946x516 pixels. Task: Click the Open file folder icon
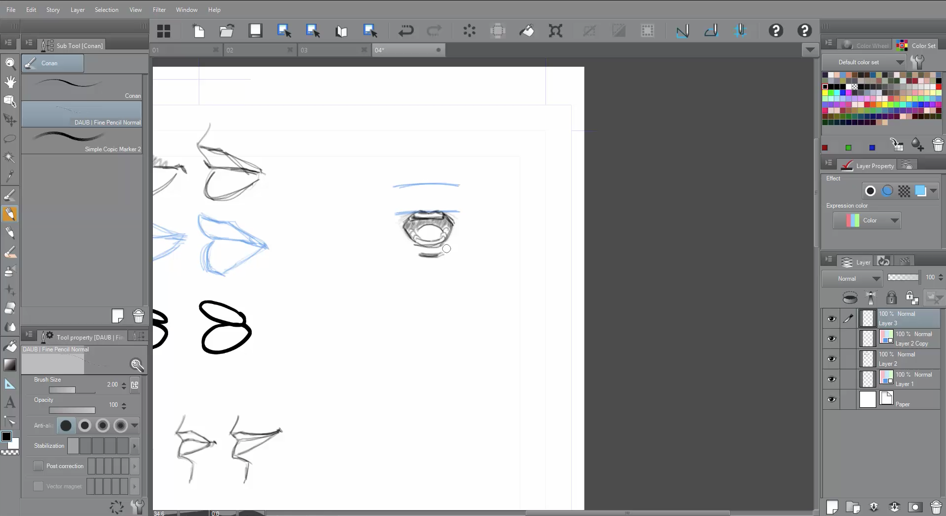click(227, 31)
